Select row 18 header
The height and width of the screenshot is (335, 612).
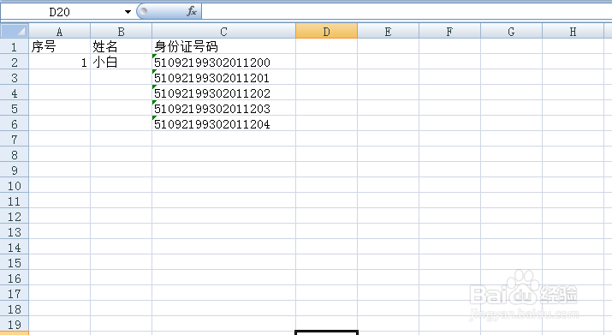coord(15,309)
